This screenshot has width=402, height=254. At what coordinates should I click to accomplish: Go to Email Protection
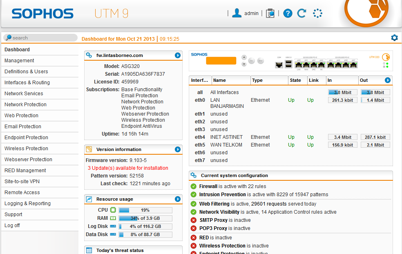click(40, 127)
